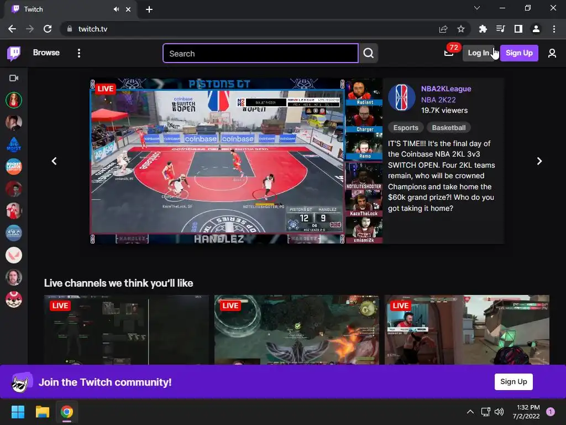The height and width of the screenshot is (425, 566).
Task: Show hidden system tray icons
Action: pos(470,412)
